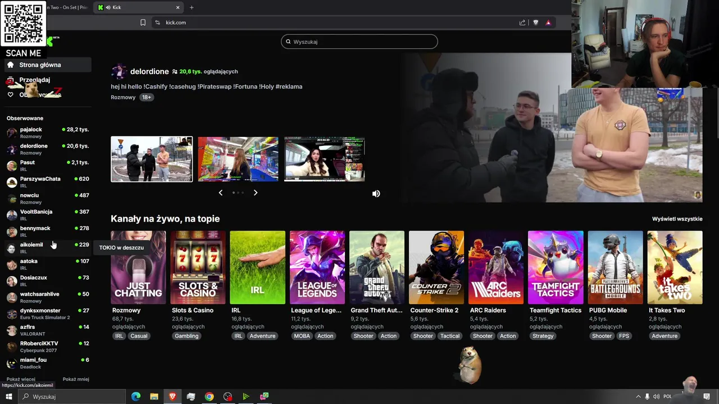This screenshot has width=719, height=404.
Task: Select third featured stream thumbnail
Action: [325, 159]
